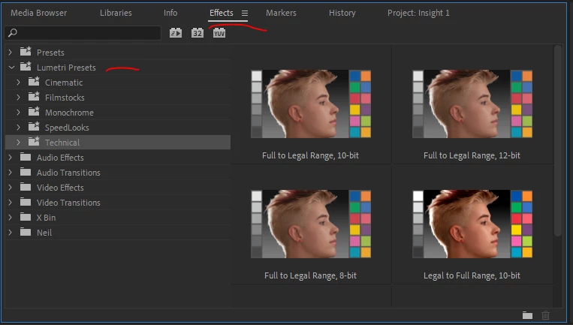The width and height of the screenshot is (573, 325).
Task: Expand the Technical subfolder
Action: coord(19,143)
